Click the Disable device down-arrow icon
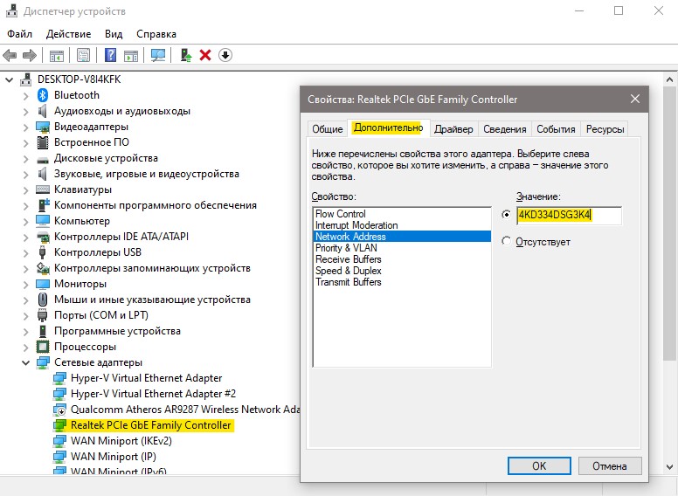The width and height of the screenshot is (678, 496). point(225,55)
